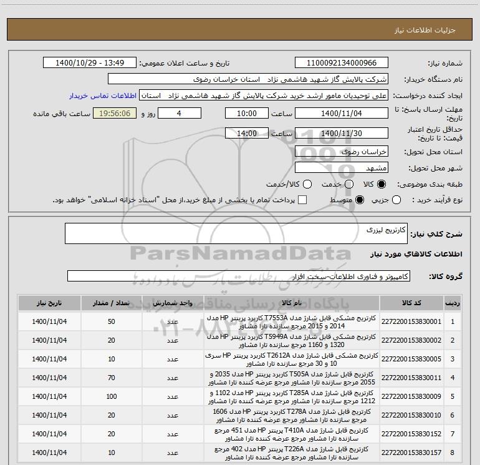Screen dimensions: 480x465
Task: Click the request number field 1100092134000966
Action: tap(342, 63)
